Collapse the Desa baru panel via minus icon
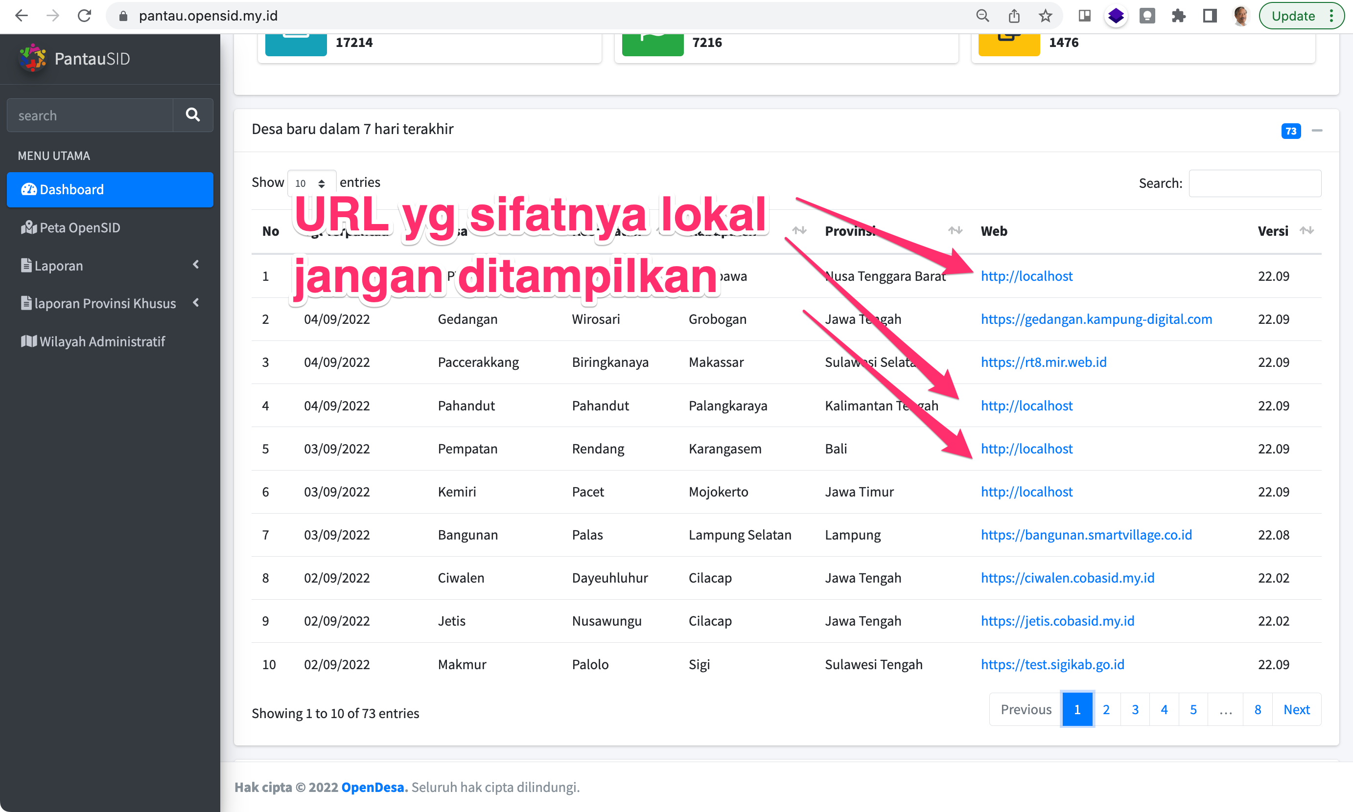This screenshot has height=812, width=1353. [1317, 130]
